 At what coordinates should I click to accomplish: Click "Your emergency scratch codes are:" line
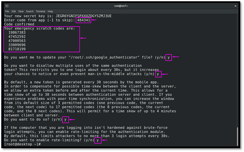point(39,29)
